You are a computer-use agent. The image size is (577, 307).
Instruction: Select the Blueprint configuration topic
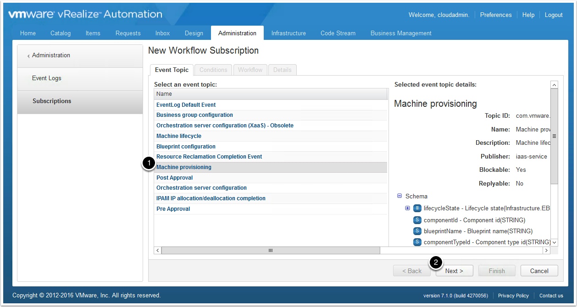tap(271, 147)
